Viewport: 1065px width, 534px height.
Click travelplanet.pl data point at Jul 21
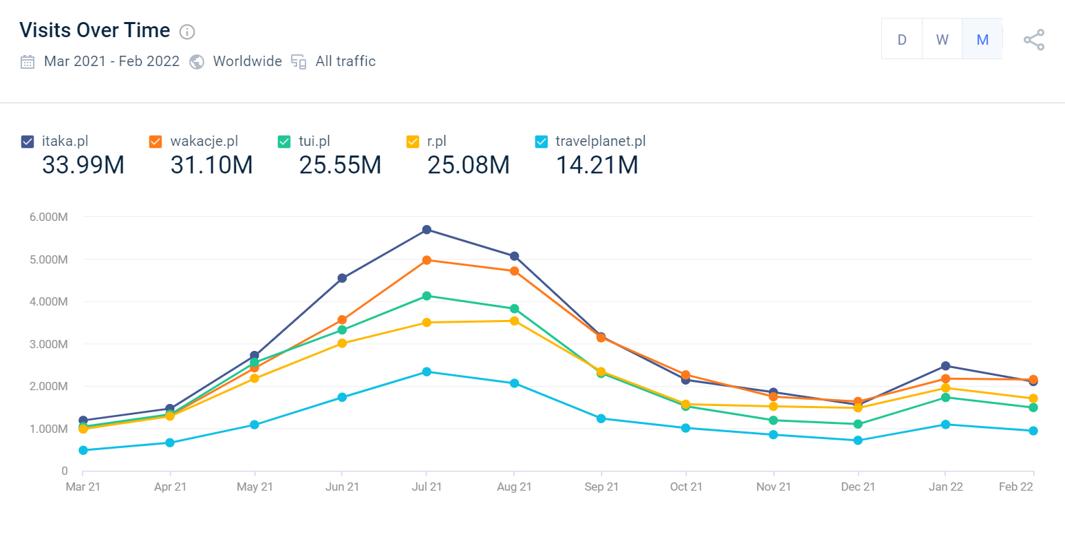tap(427, 372)
